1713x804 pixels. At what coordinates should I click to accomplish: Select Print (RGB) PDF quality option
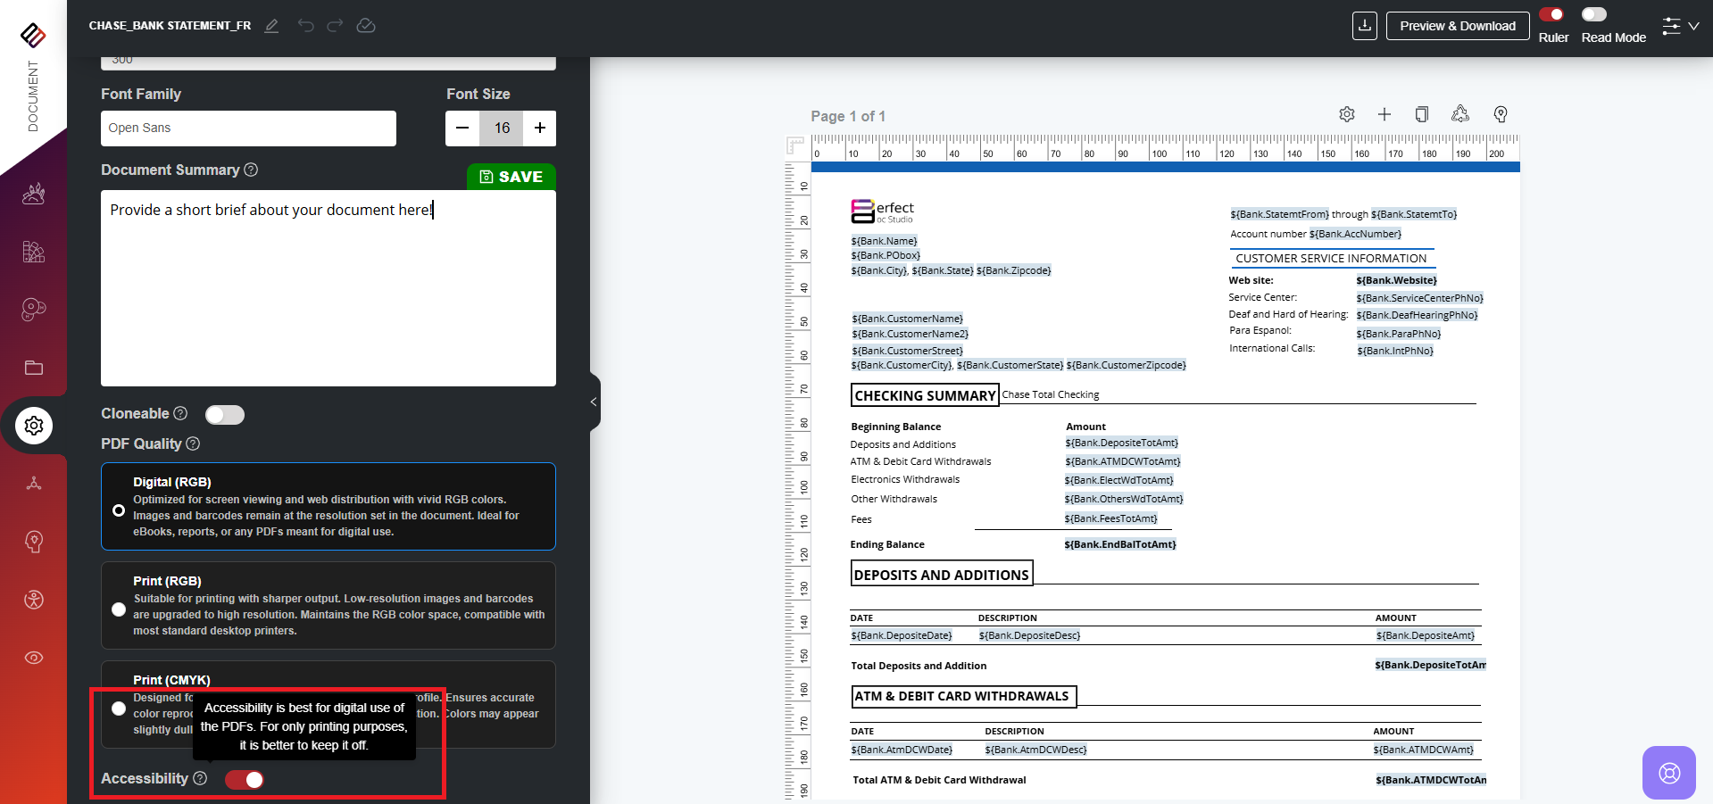[x=119, y=609]
